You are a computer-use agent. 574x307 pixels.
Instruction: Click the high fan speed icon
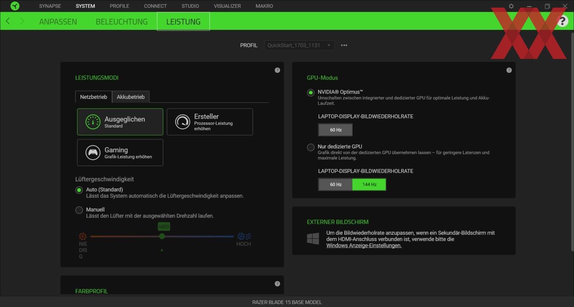pos(244,236)
